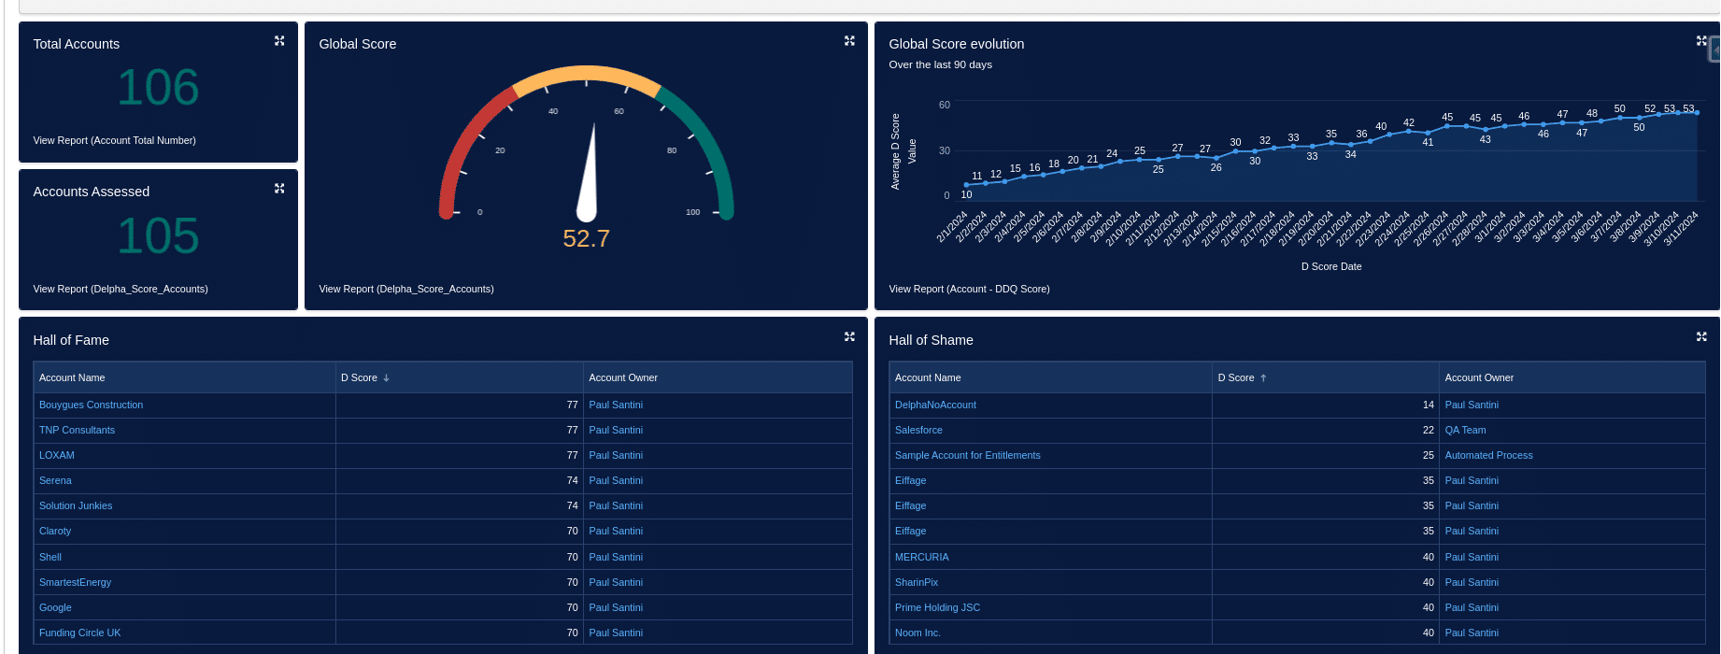Screen dimensions: 1721x654
Task: Open Automated Process owner link
Action: pos(1488,455)
